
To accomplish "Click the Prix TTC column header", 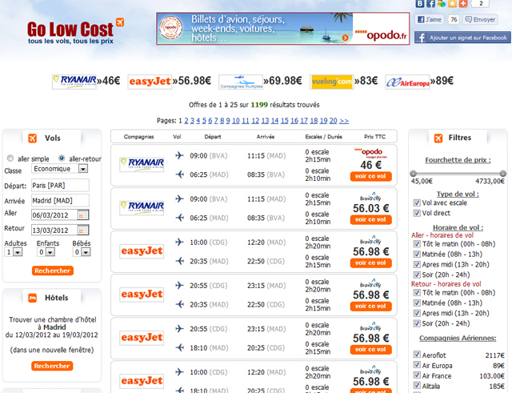I will (374, 137).
